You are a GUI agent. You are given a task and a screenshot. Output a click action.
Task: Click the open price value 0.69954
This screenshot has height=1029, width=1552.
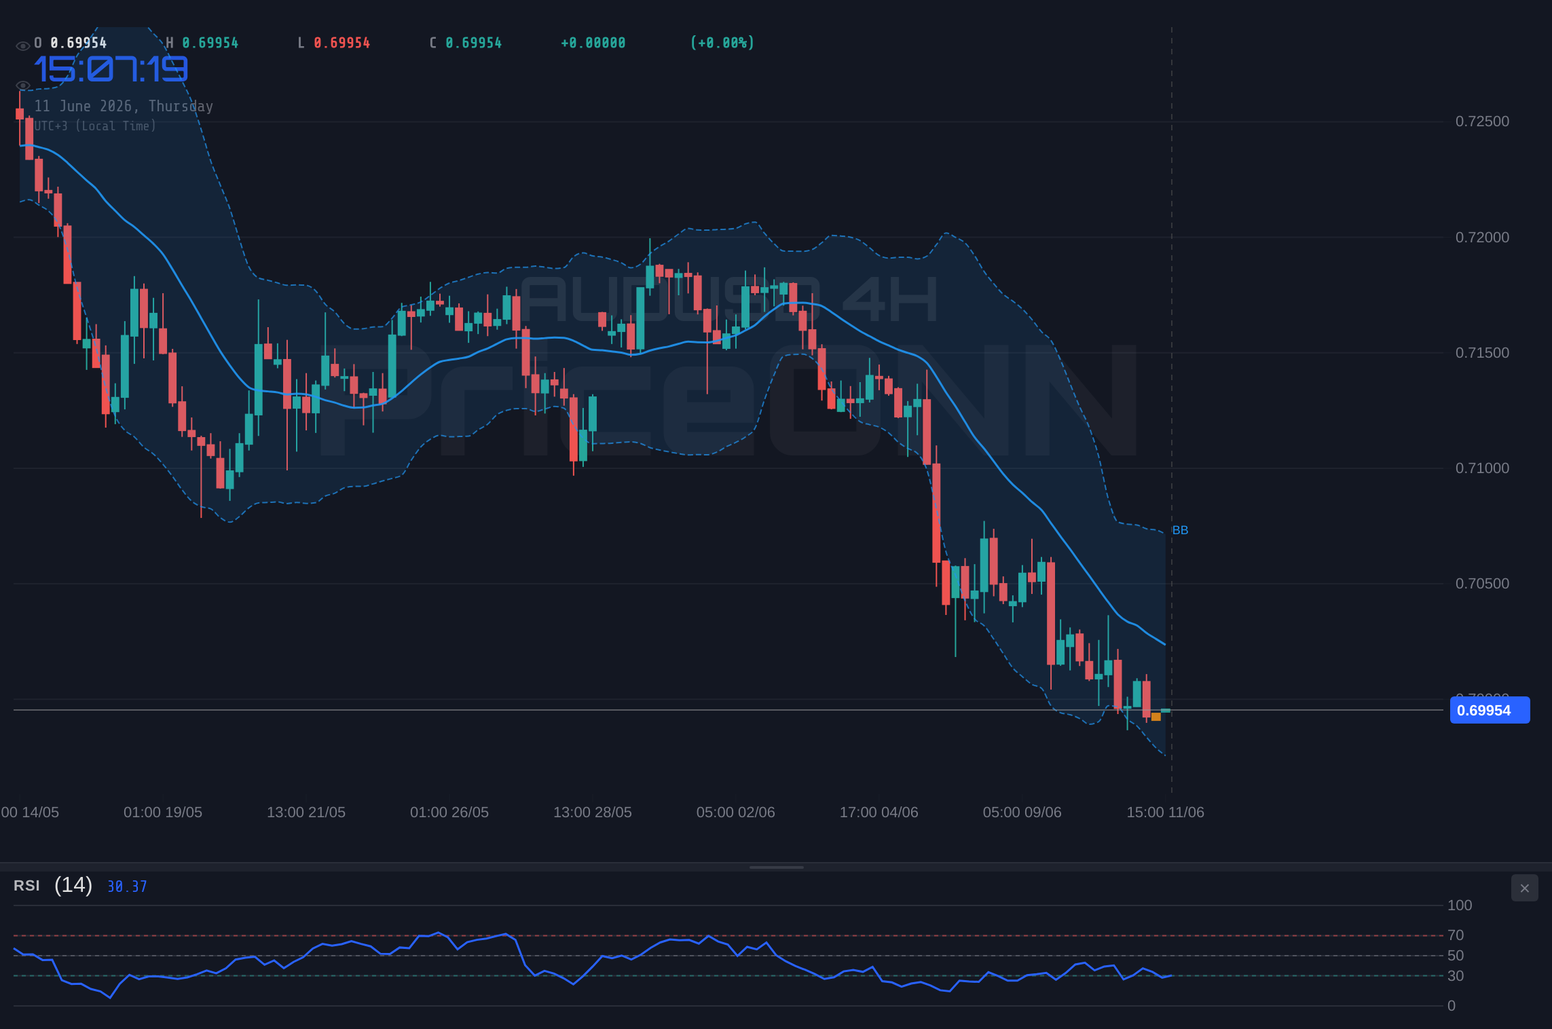tap(79, 43)
